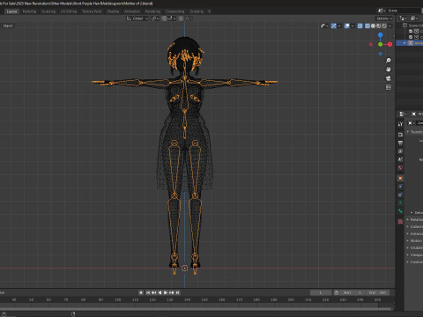
Task: Click the blue Z axis gizmo handle
Action: [x=381, y=35]
